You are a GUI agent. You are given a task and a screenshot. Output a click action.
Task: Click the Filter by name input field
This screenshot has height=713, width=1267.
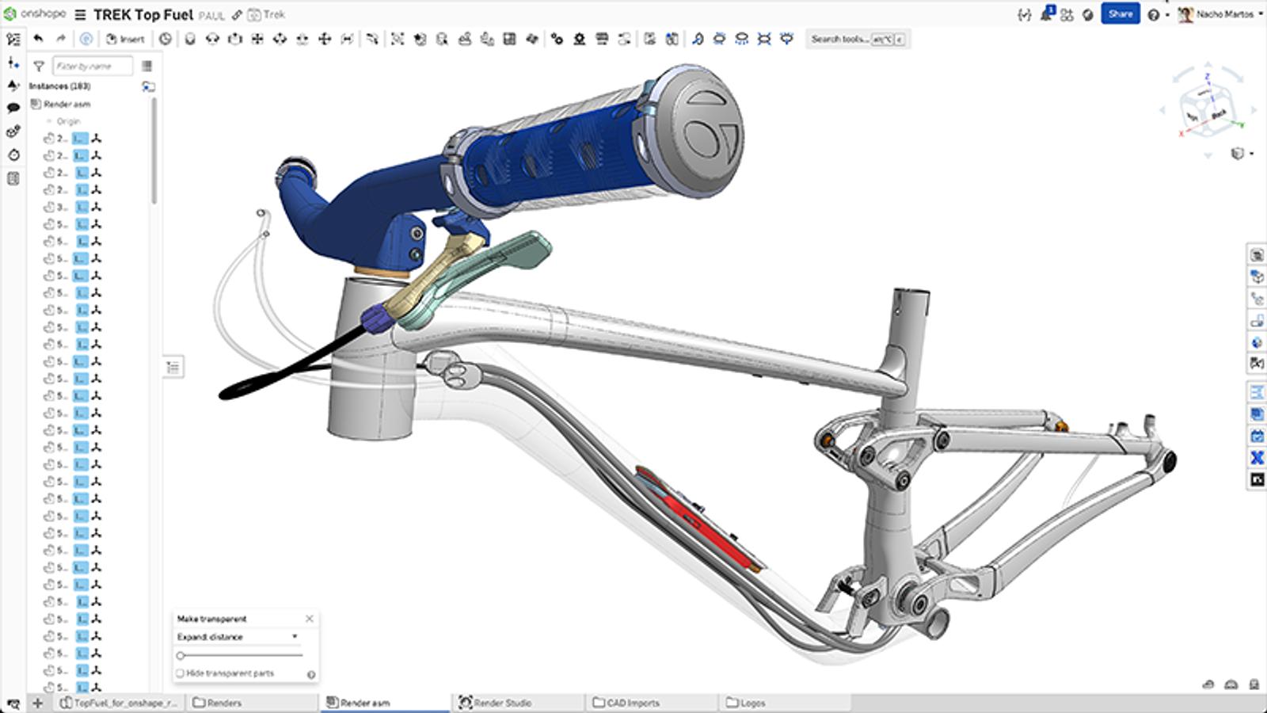click(x=92, y=67)
